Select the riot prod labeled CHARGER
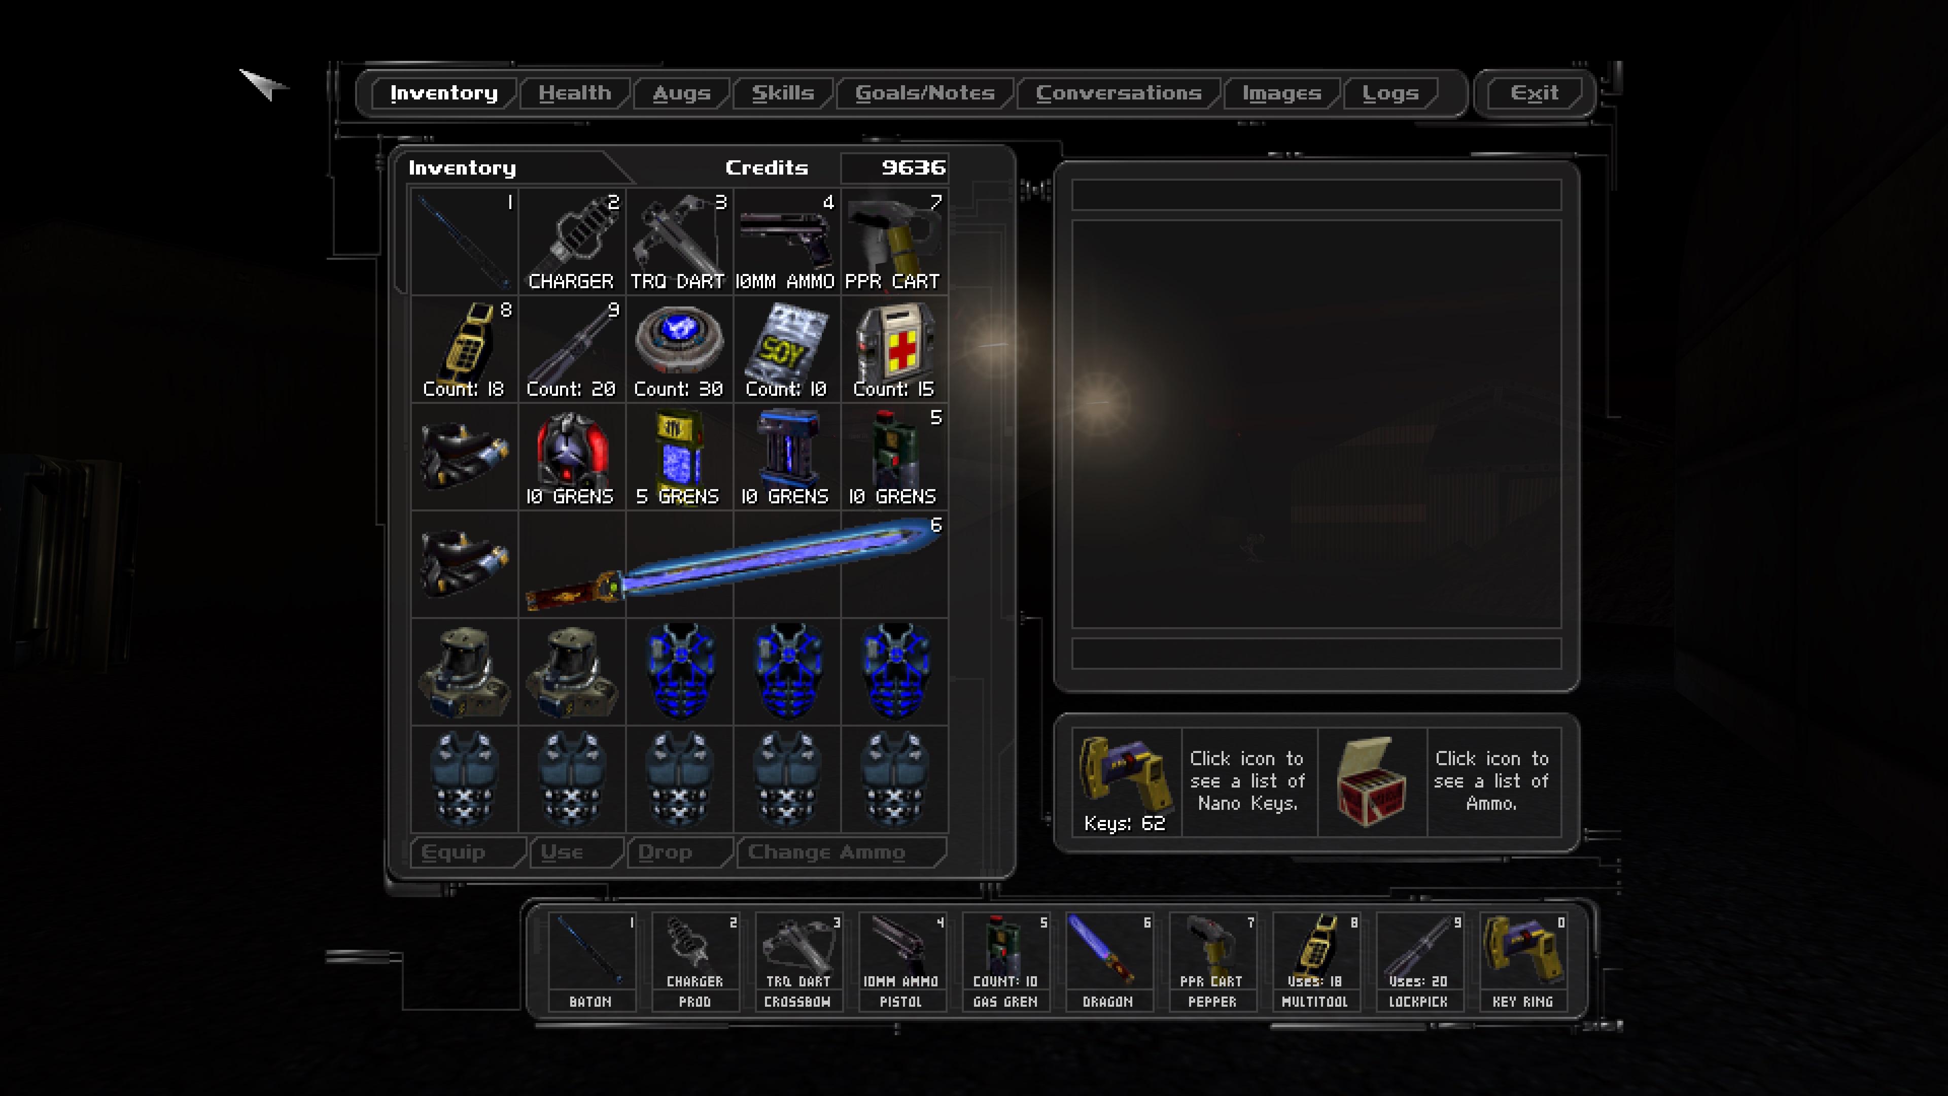Viewport: 1948px width, 1096px height. tap(572, 242)
